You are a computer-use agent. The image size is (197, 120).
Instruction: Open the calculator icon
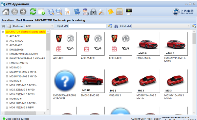120,12
